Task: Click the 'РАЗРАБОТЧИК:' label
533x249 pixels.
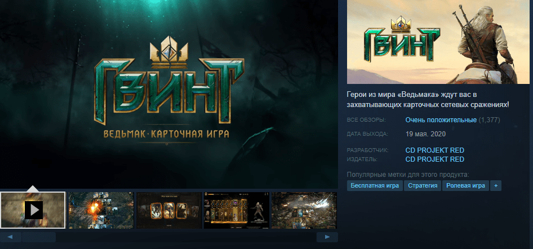Action: 367,150
